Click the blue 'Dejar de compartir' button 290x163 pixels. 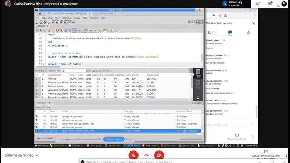coord(114,139)
